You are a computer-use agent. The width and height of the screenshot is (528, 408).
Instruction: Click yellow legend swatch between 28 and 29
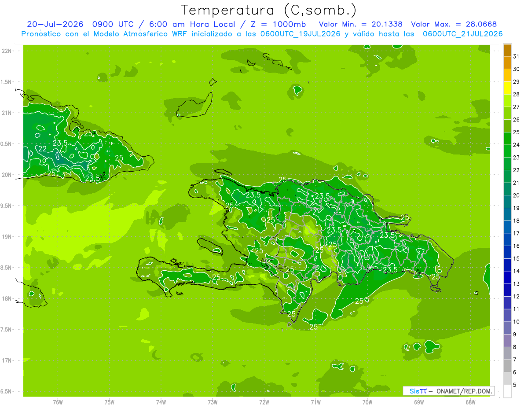coord(507,88)
